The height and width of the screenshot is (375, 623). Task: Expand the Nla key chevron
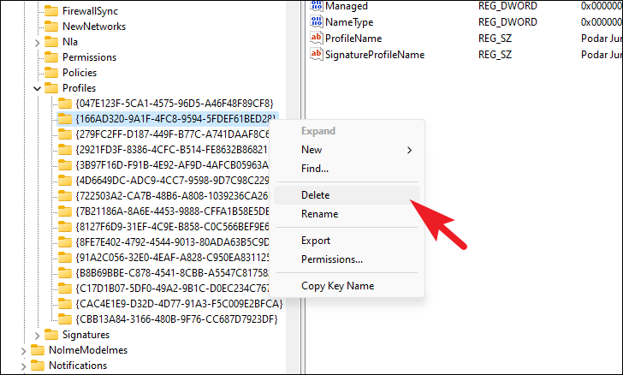click(x=37, y=42)
